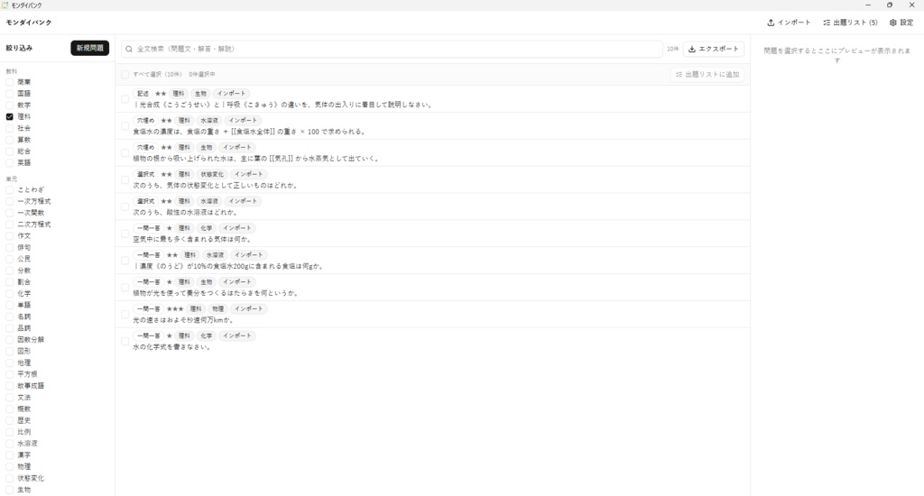
Task: Select the checkbox for the 光の速さ question
Action: pos(125,315)
